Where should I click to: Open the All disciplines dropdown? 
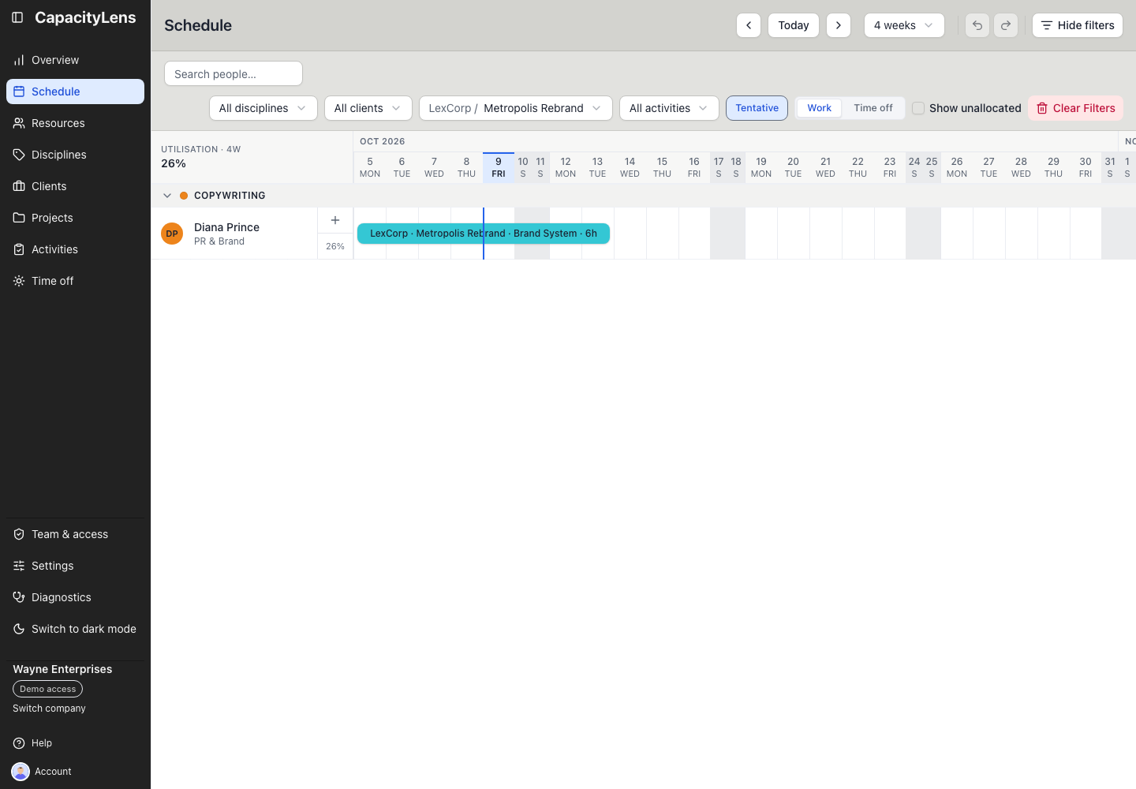(x=263, y=108)
